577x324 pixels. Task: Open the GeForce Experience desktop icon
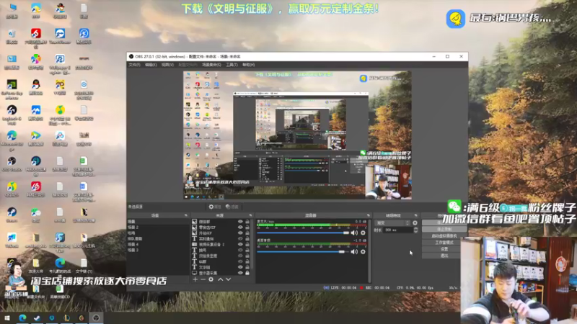[12, 89]
